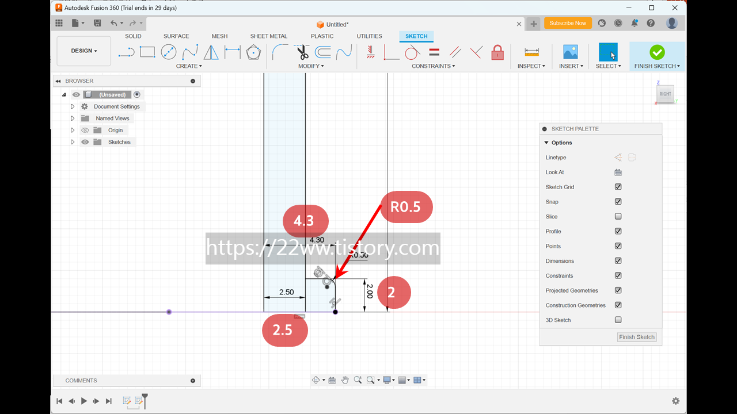Viewport: 737px width, 414px height.
Task: Click the Measure ruler icon
Action: (531, 52)
